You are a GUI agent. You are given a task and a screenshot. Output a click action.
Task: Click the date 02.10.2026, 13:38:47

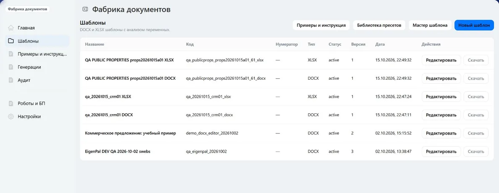click(x=393, y=151)
